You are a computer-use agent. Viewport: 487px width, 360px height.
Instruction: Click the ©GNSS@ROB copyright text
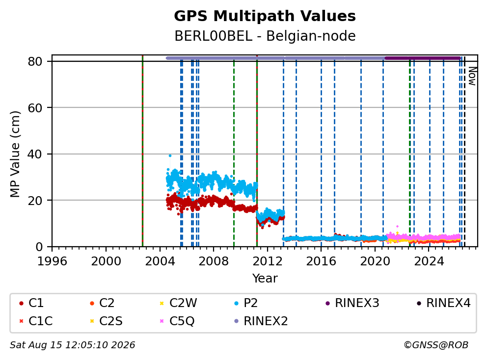(x=436, y=345)
